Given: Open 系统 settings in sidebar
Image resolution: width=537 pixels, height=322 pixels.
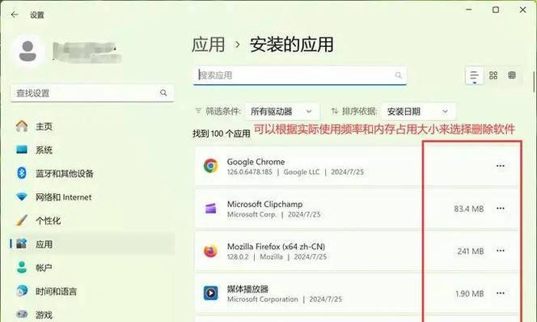Looking at the screenshot, I should [x=92, y=150].
